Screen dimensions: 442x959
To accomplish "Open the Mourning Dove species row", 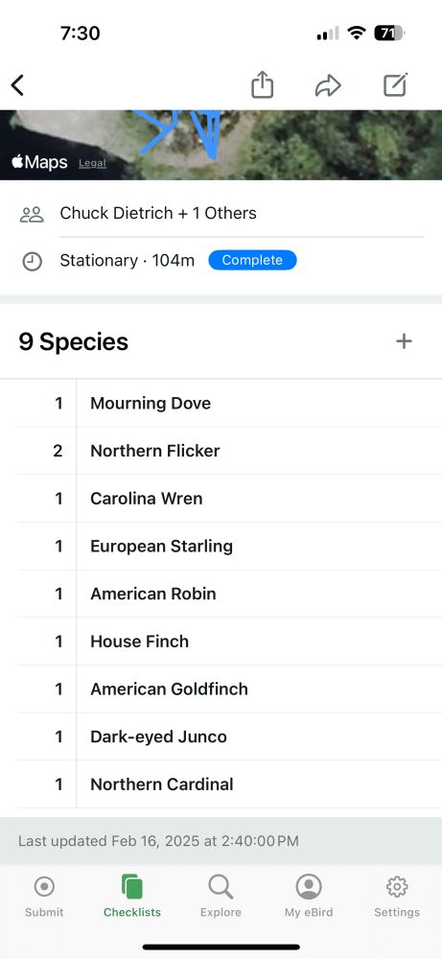I will 230,403.
